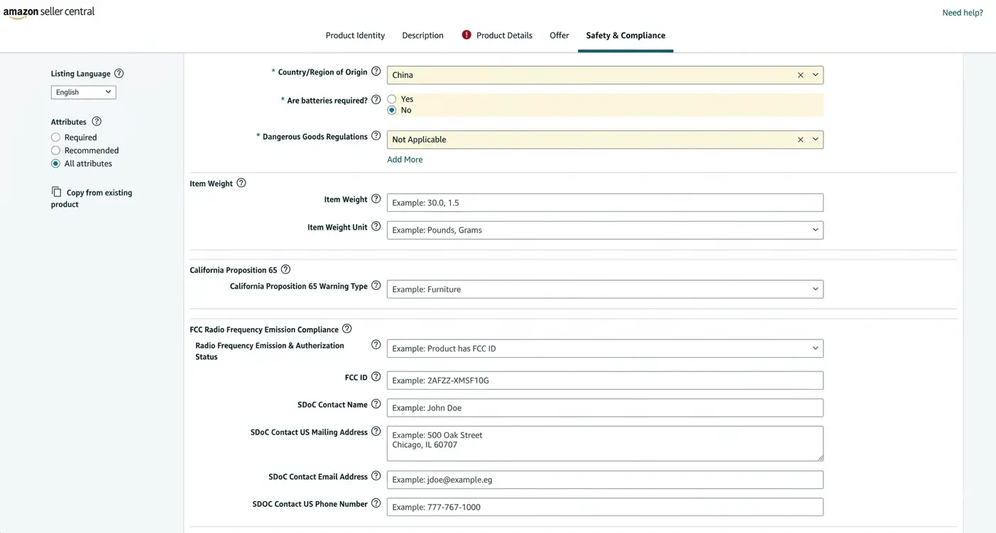Clear the China country selection with the X
996x533 pixels.
coord(800,74)
